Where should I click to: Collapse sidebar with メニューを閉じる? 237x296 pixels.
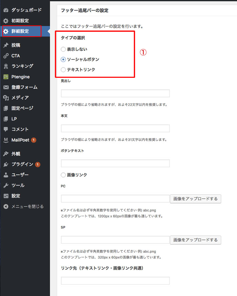24,206
